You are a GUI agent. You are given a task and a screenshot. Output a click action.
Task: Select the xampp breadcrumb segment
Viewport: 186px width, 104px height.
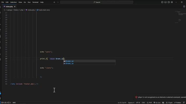10,10
